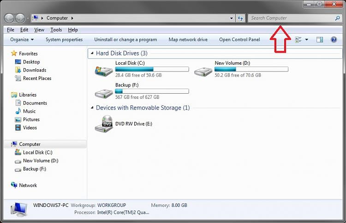
Task: Select Recent Places under Favorites
Action: (37, 78)
